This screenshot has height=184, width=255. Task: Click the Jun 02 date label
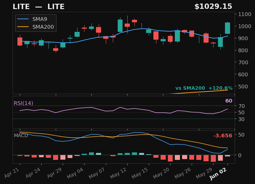coord(219,174)
